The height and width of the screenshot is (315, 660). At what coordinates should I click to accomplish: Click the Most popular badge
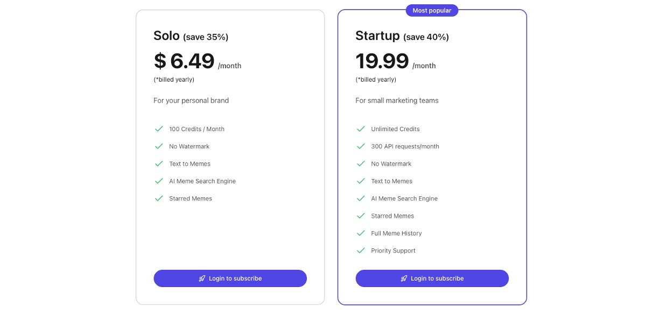432,10
